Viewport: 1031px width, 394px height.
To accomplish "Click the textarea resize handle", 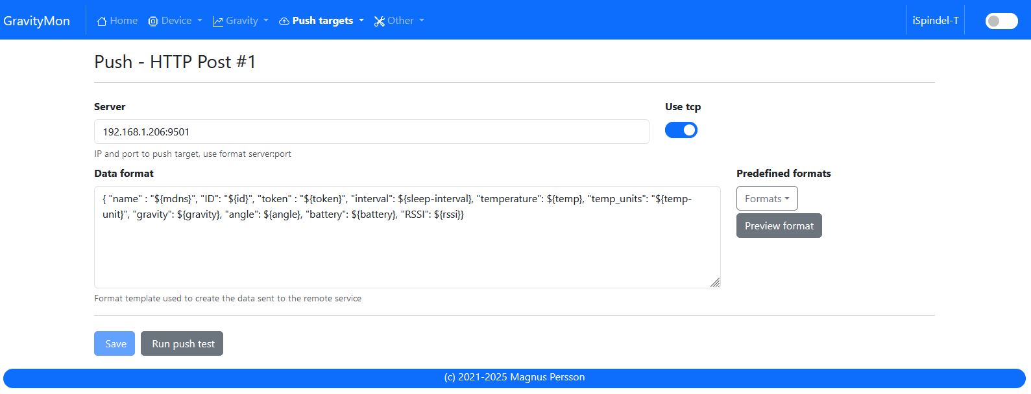I will [x=714, y=283].
